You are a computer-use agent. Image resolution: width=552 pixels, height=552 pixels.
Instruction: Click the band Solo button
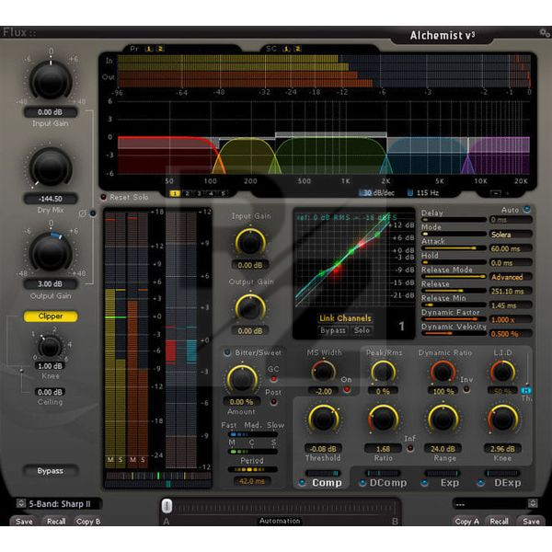tap(362, 330)
